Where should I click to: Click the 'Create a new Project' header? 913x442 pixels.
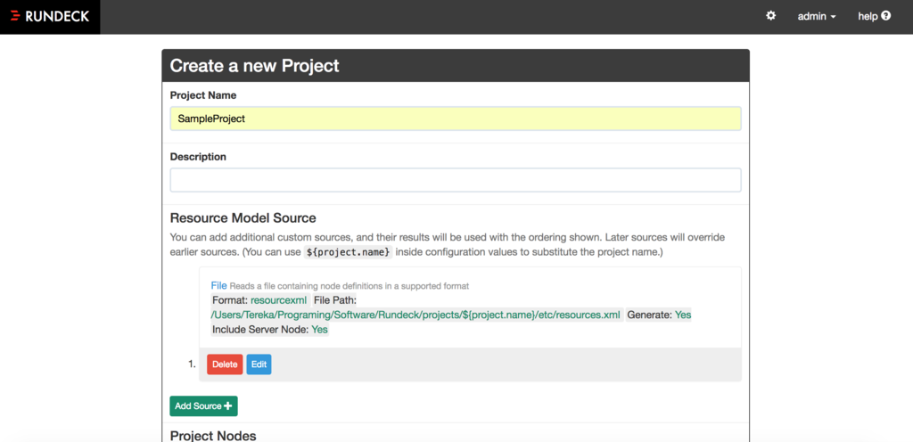254,66
